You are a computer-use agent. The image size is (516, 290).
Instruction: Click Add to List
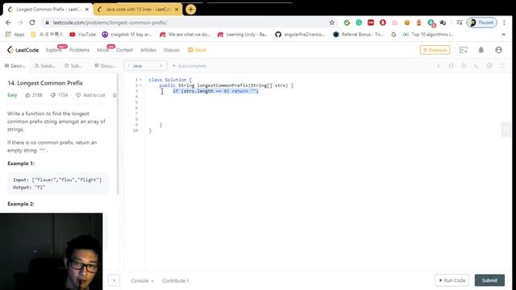pyautogui.click(x=90, y=95)
